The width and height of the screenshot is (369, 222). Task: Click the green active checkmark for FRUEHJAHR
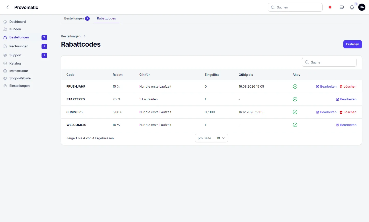click(295, 87)
